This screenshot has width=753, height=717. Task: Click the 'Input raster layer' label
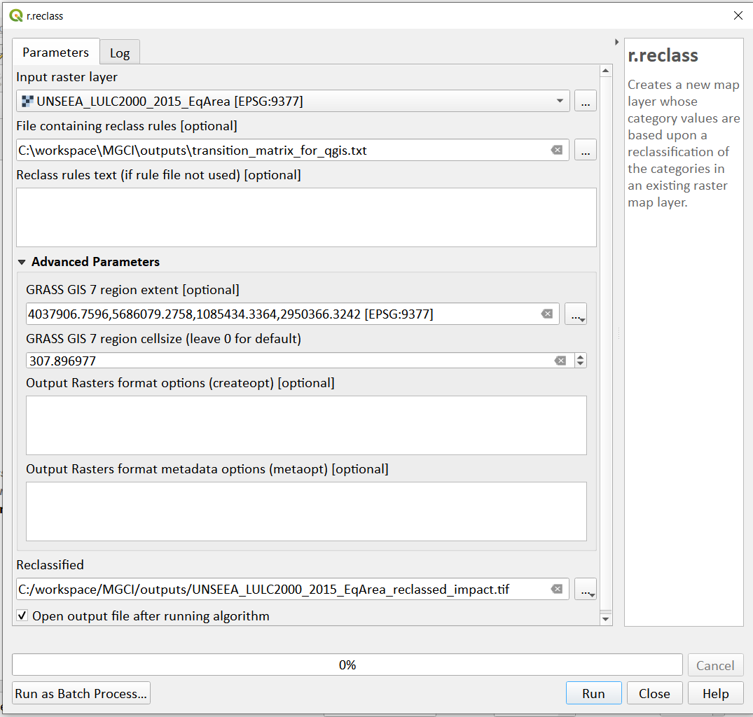point(67,77)
